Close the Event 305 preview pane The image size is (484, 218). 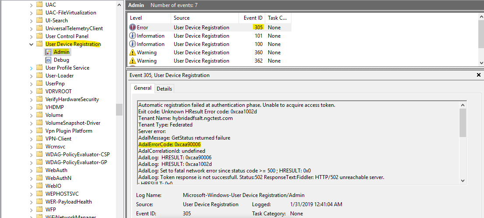(478, 75)
